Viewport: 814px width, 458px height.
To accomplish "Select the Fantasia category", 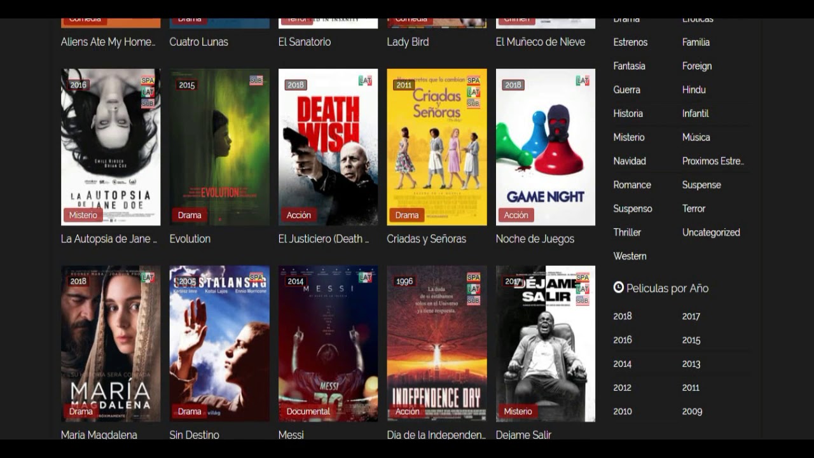I will (x=629, y=66).
